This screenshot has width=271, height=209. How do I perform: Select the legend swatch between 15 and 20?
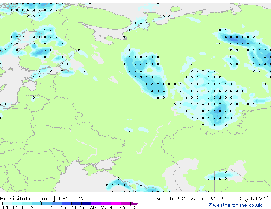(67, 203)
